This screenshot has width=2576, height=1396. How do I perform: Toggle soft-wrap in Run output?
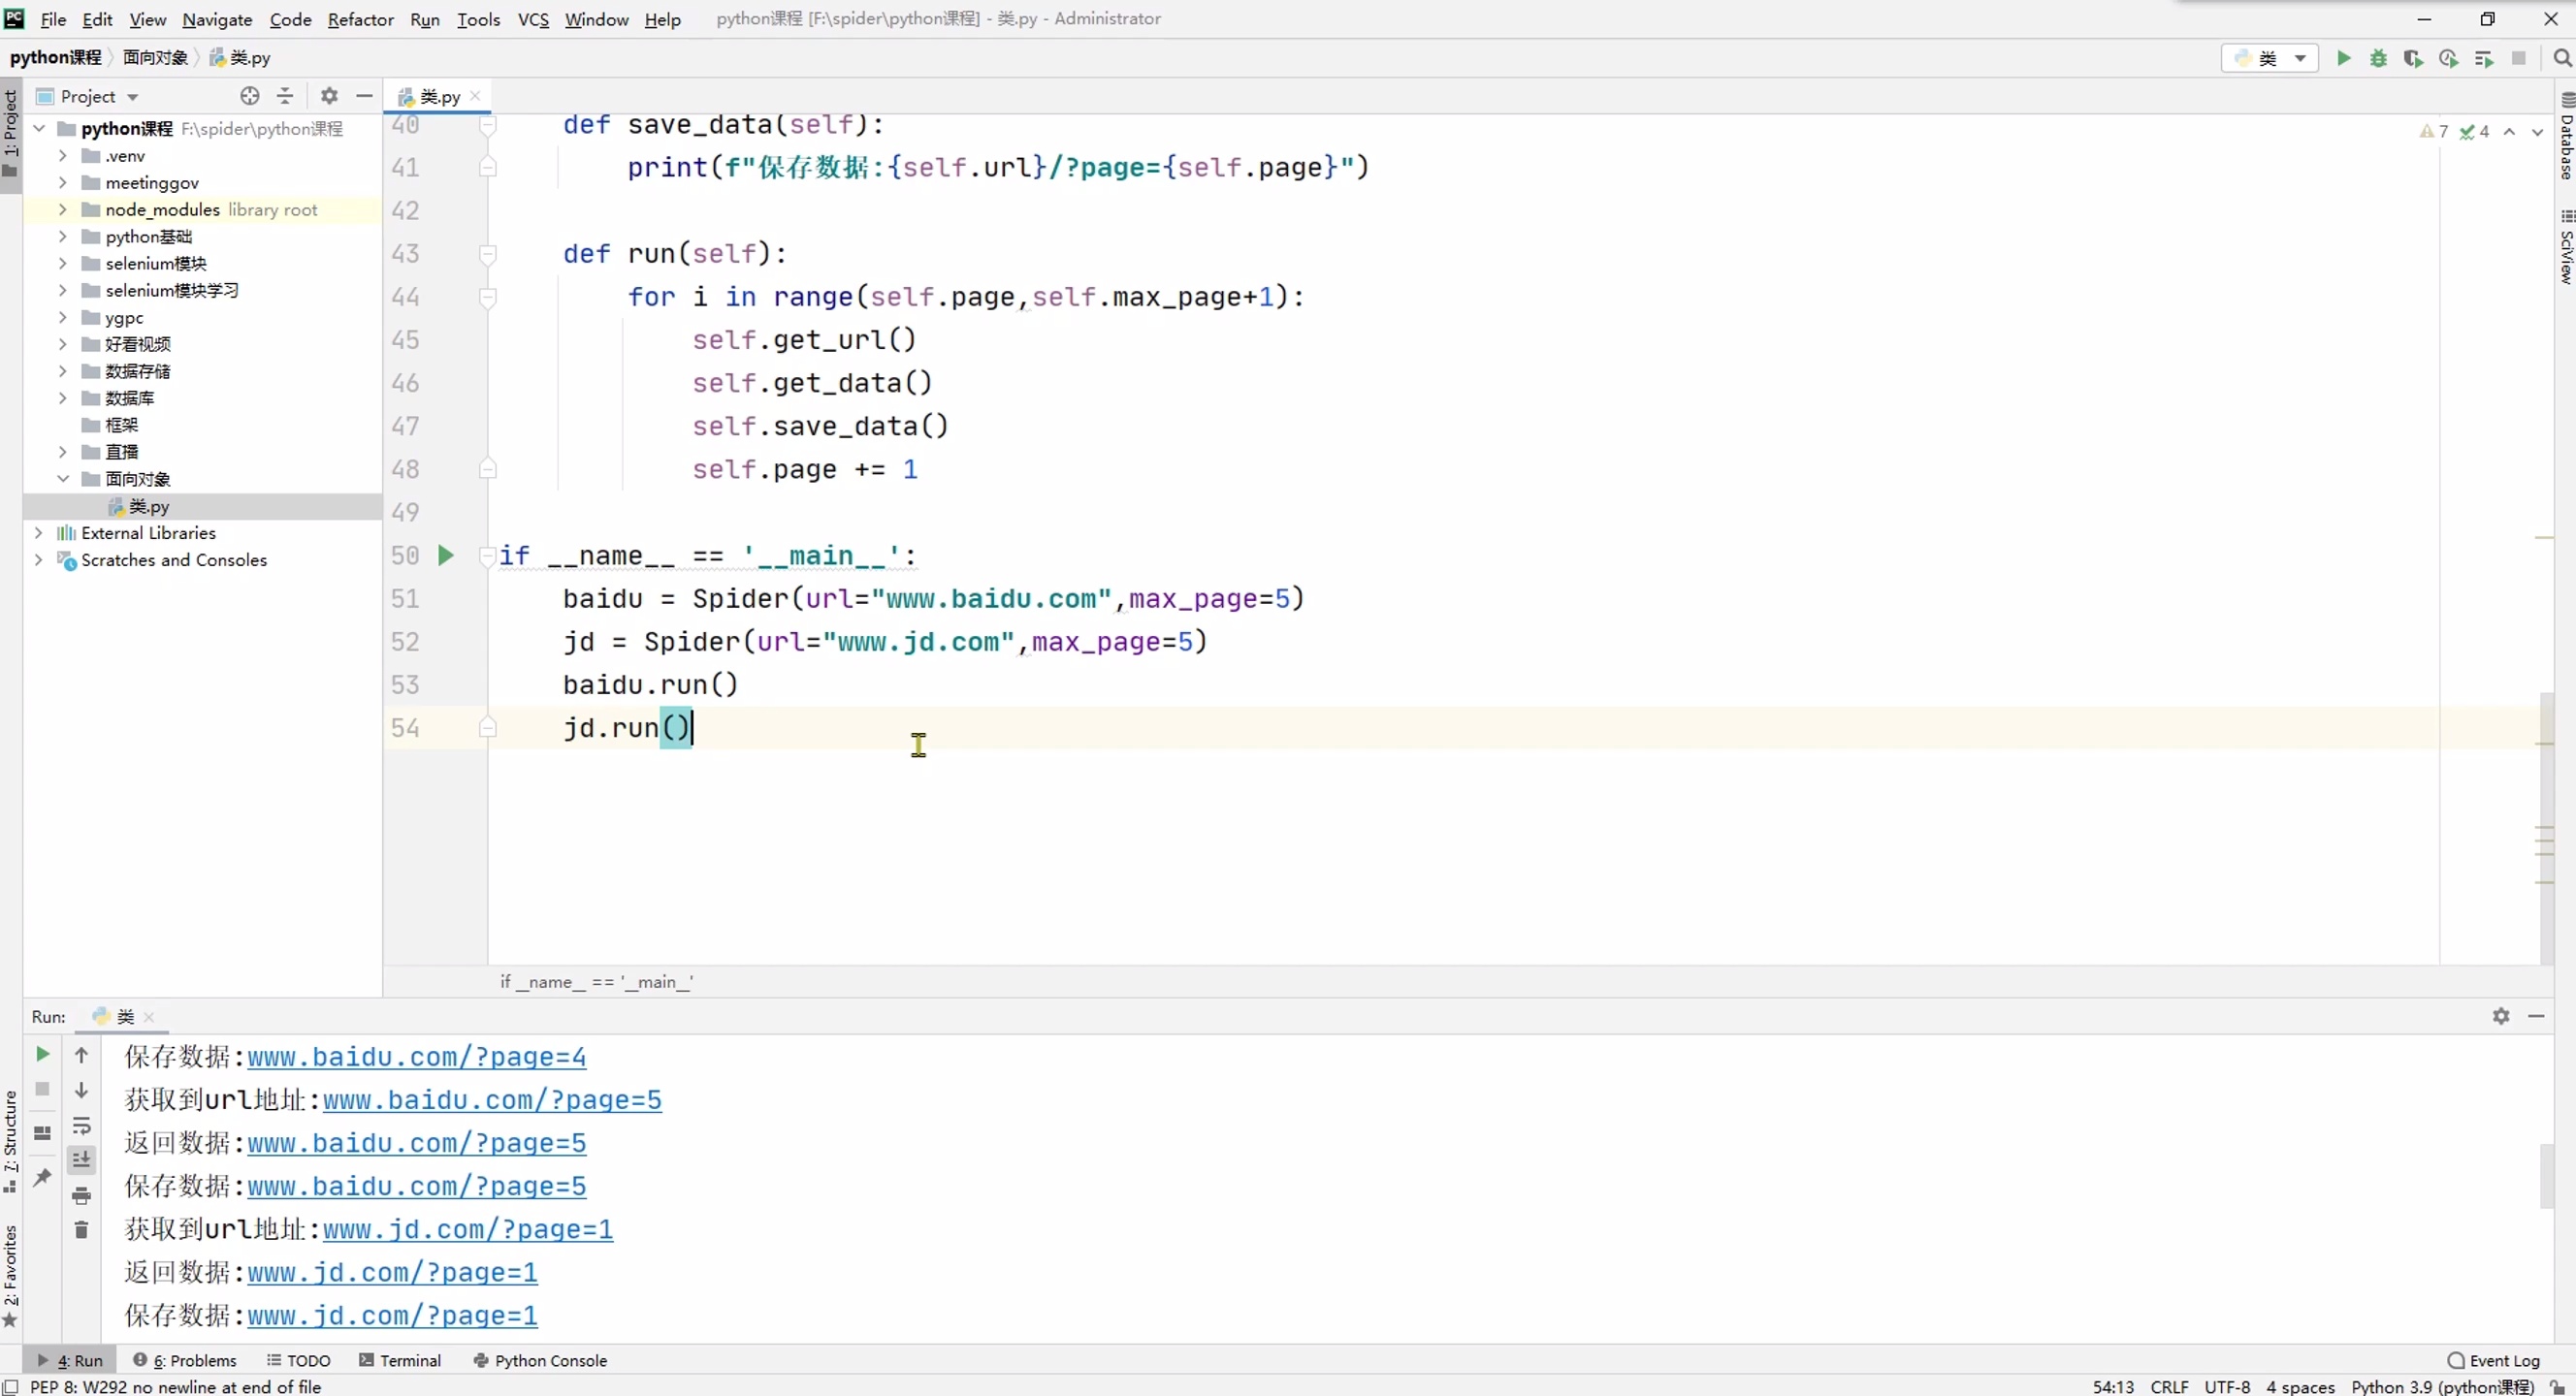82,1126
